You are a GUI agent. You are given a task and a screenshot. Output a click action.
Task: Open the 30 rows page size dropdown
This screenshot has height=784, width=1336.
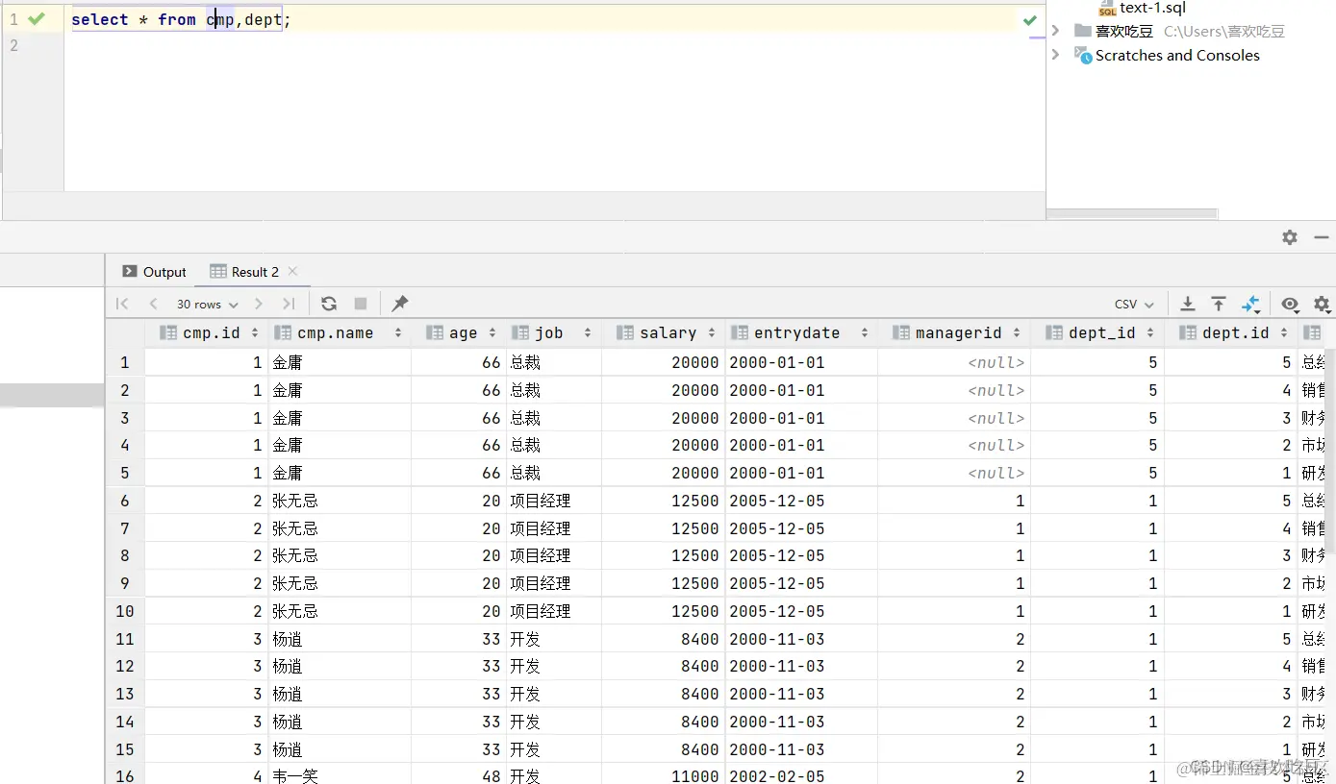pos(207,304)
